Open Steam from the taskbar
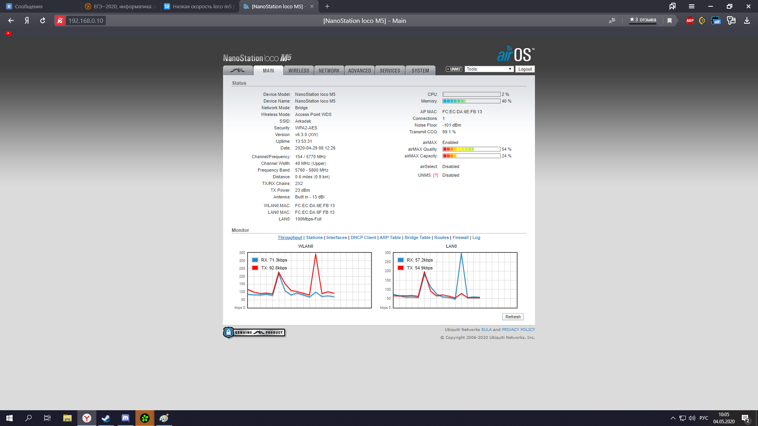This screenshot has width=758, height=426. tap(106, 418)
